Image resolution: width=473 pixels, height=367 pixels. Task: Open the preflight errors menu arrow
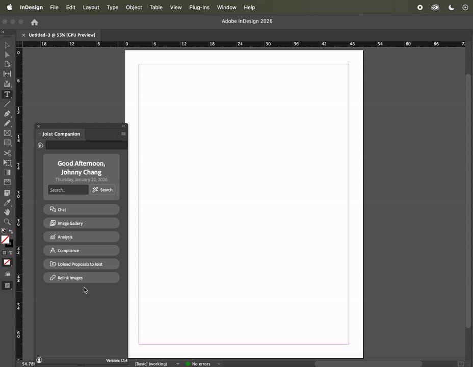219,363
